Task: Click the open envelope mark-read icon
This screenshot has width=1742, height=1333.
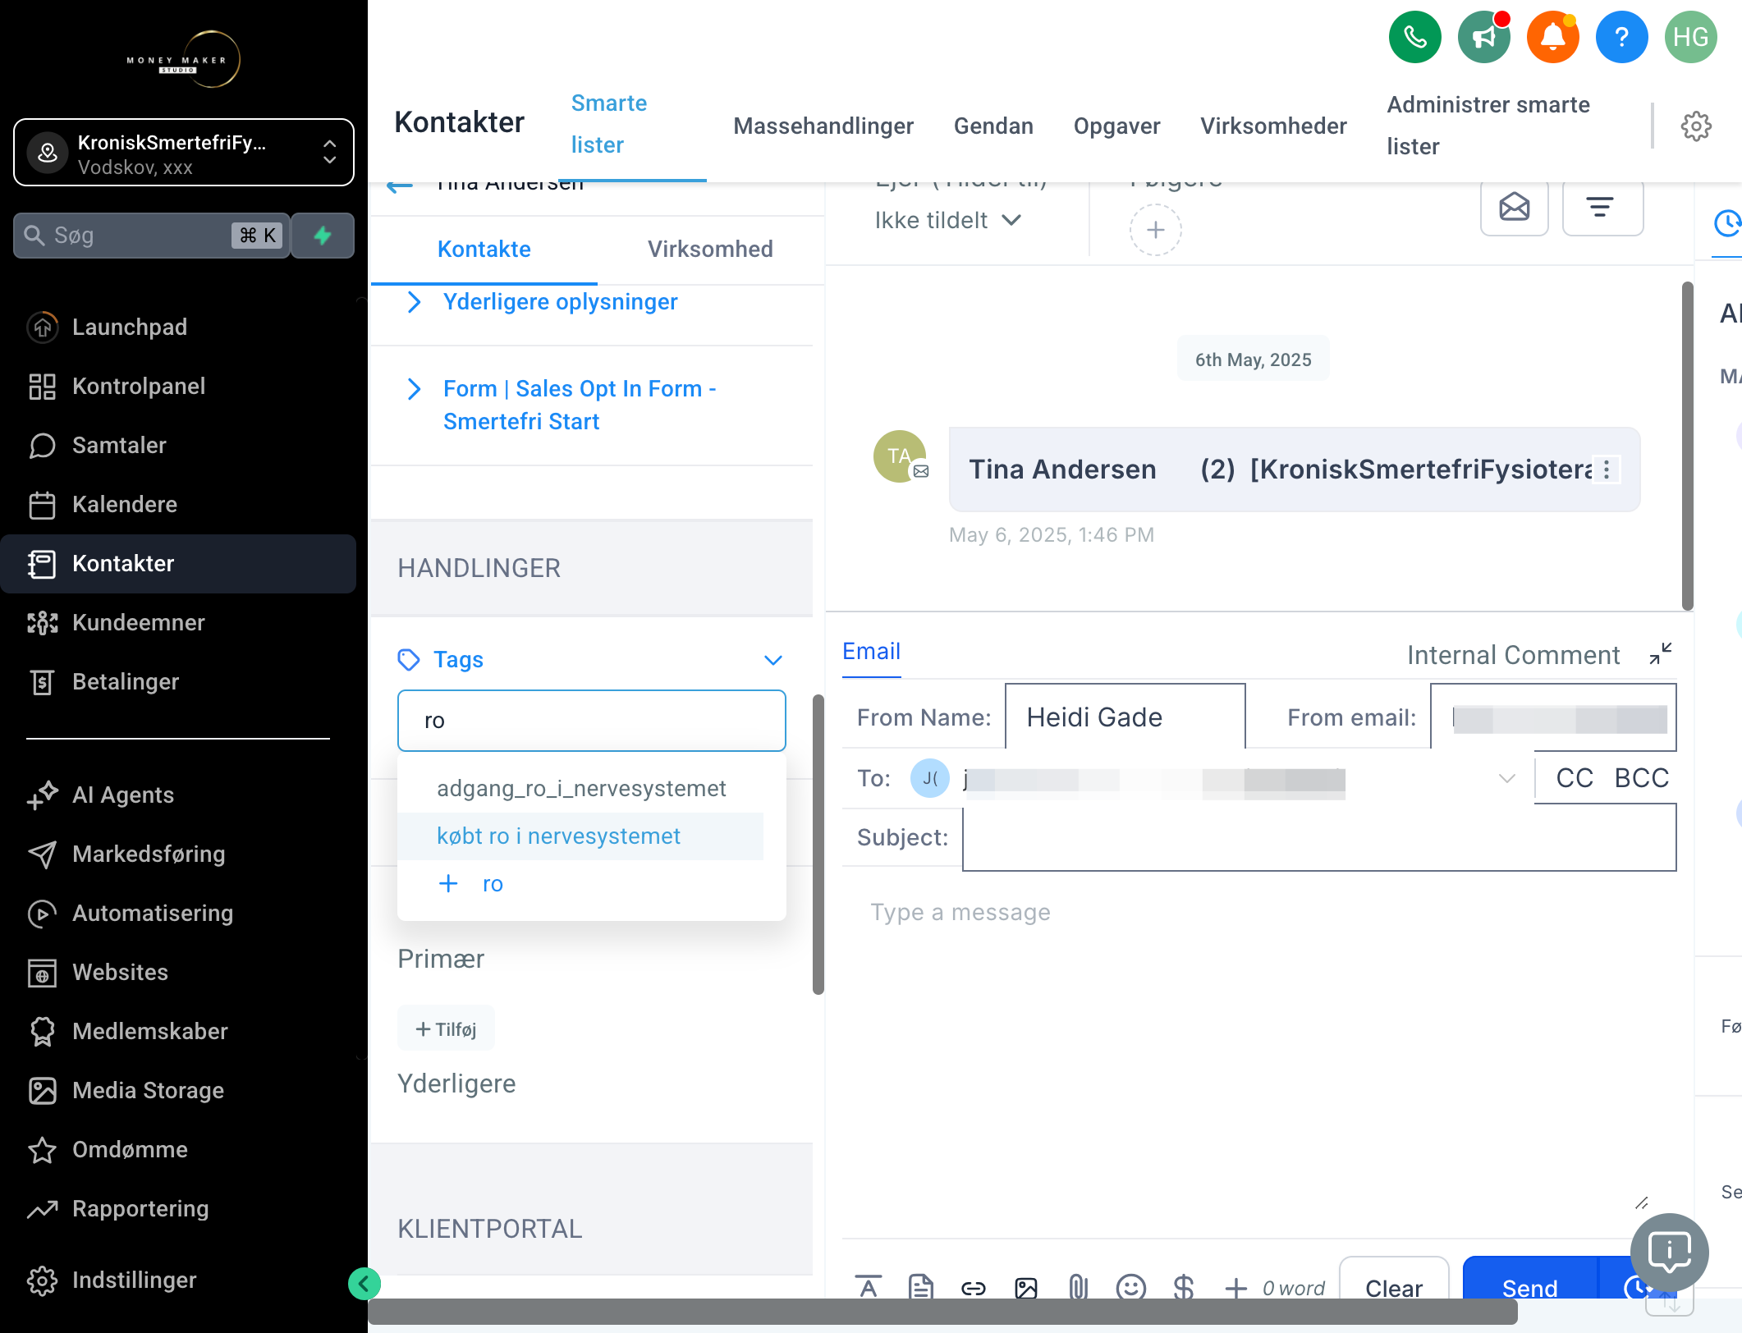Action: click(1514, 207)
